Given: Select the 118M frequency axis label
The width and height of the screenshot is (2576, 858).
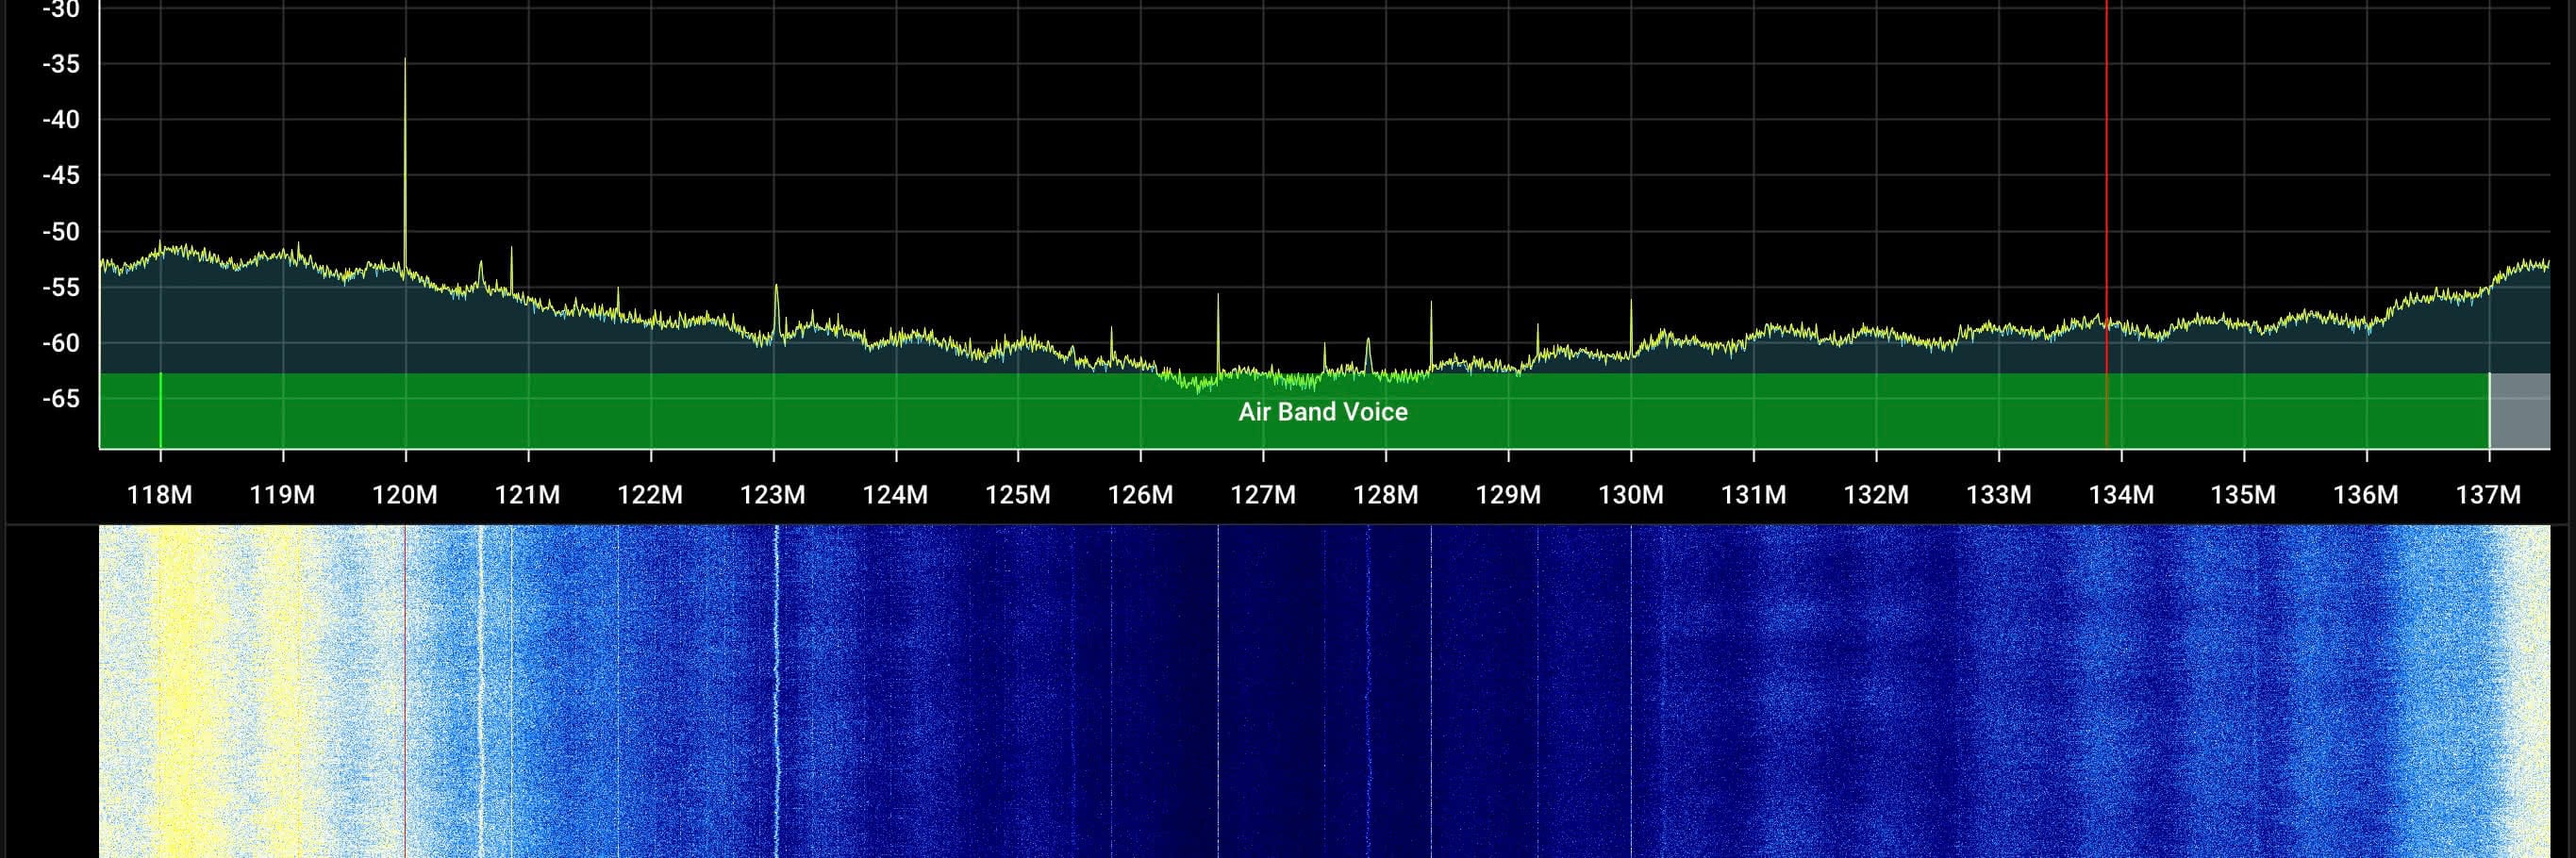Looking at the screenshot, I should click(x=160, y=495).
